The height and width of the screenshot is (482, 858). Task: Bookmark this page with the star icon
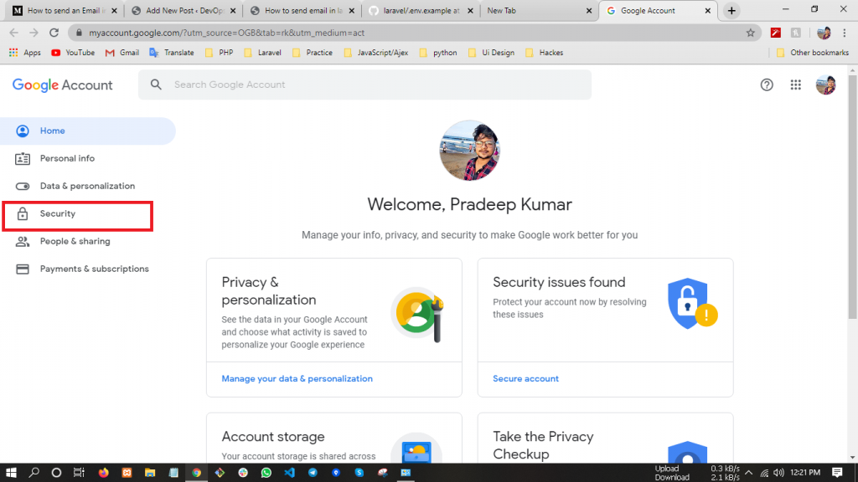point(750,33)
